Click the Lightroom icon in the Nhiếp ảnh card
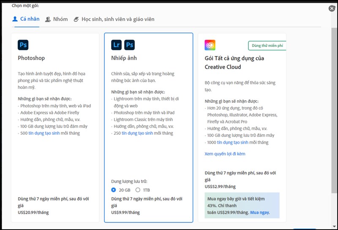 pyautogui.click(x=117, y=45)
